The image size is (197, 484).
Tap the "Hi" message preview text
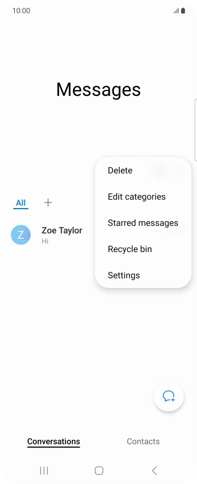[45, 241]
